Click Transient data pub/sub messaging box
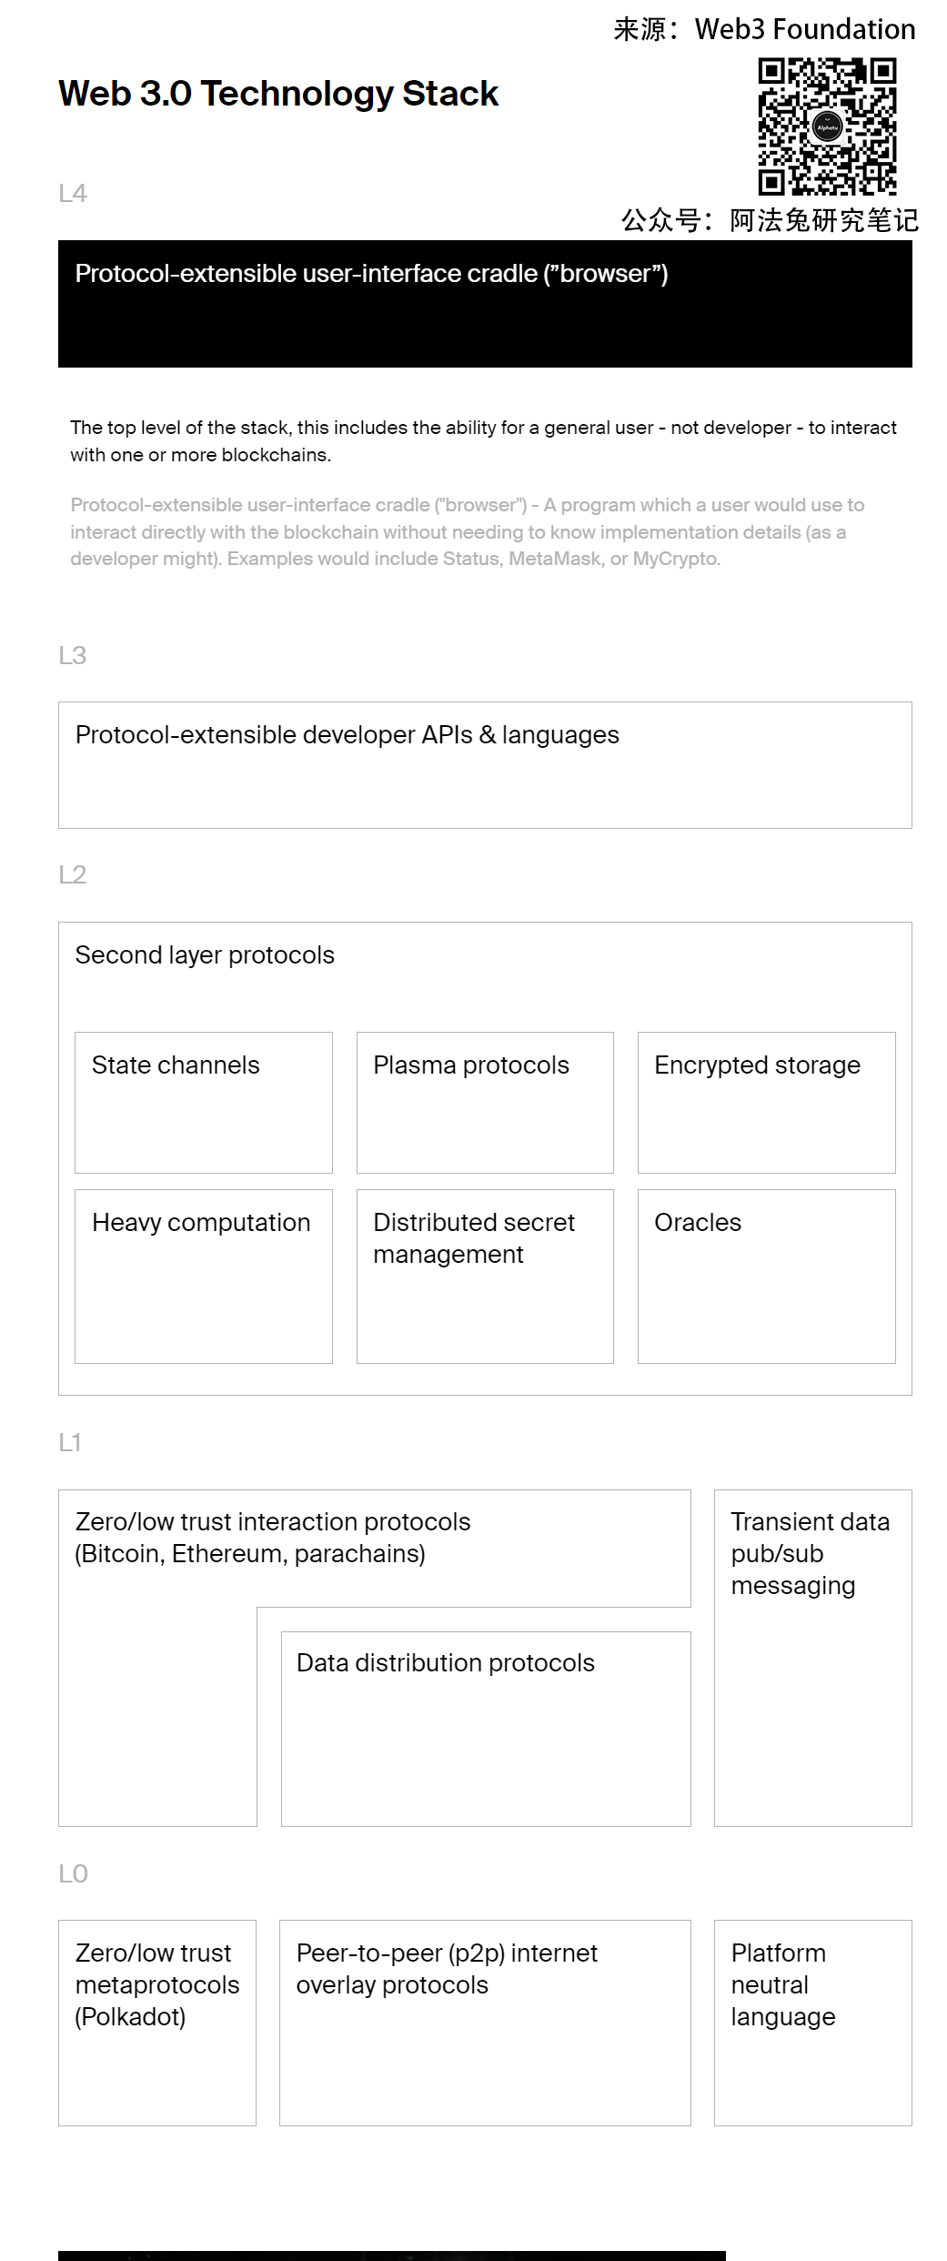Screen dimensions: 947x2261 tap(812, 1656)
